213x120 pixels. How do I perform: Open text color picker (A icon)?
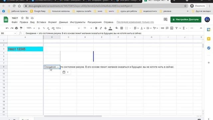click(110, 28)
